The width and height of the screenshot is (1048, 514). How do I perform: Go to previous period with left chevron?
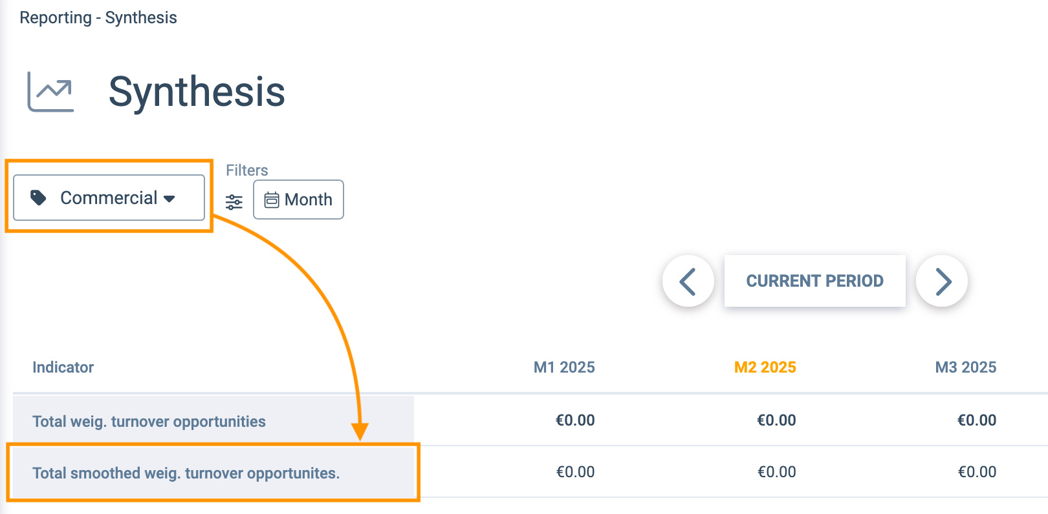(x=688, y=281)
